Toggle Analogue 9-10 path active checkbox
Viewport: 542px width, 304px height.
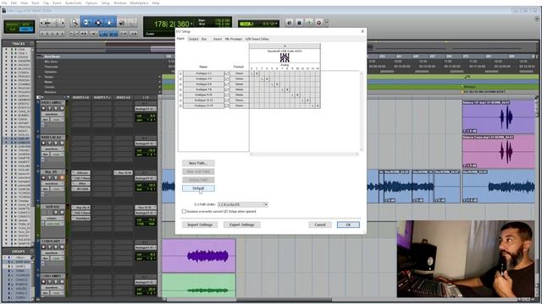(x=227, y=95)
